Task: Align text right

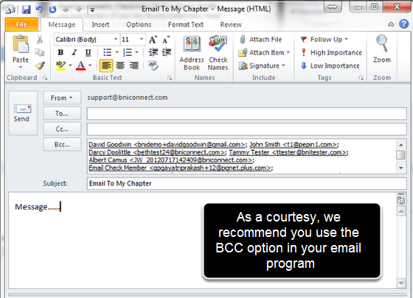Action: [134, 65]
